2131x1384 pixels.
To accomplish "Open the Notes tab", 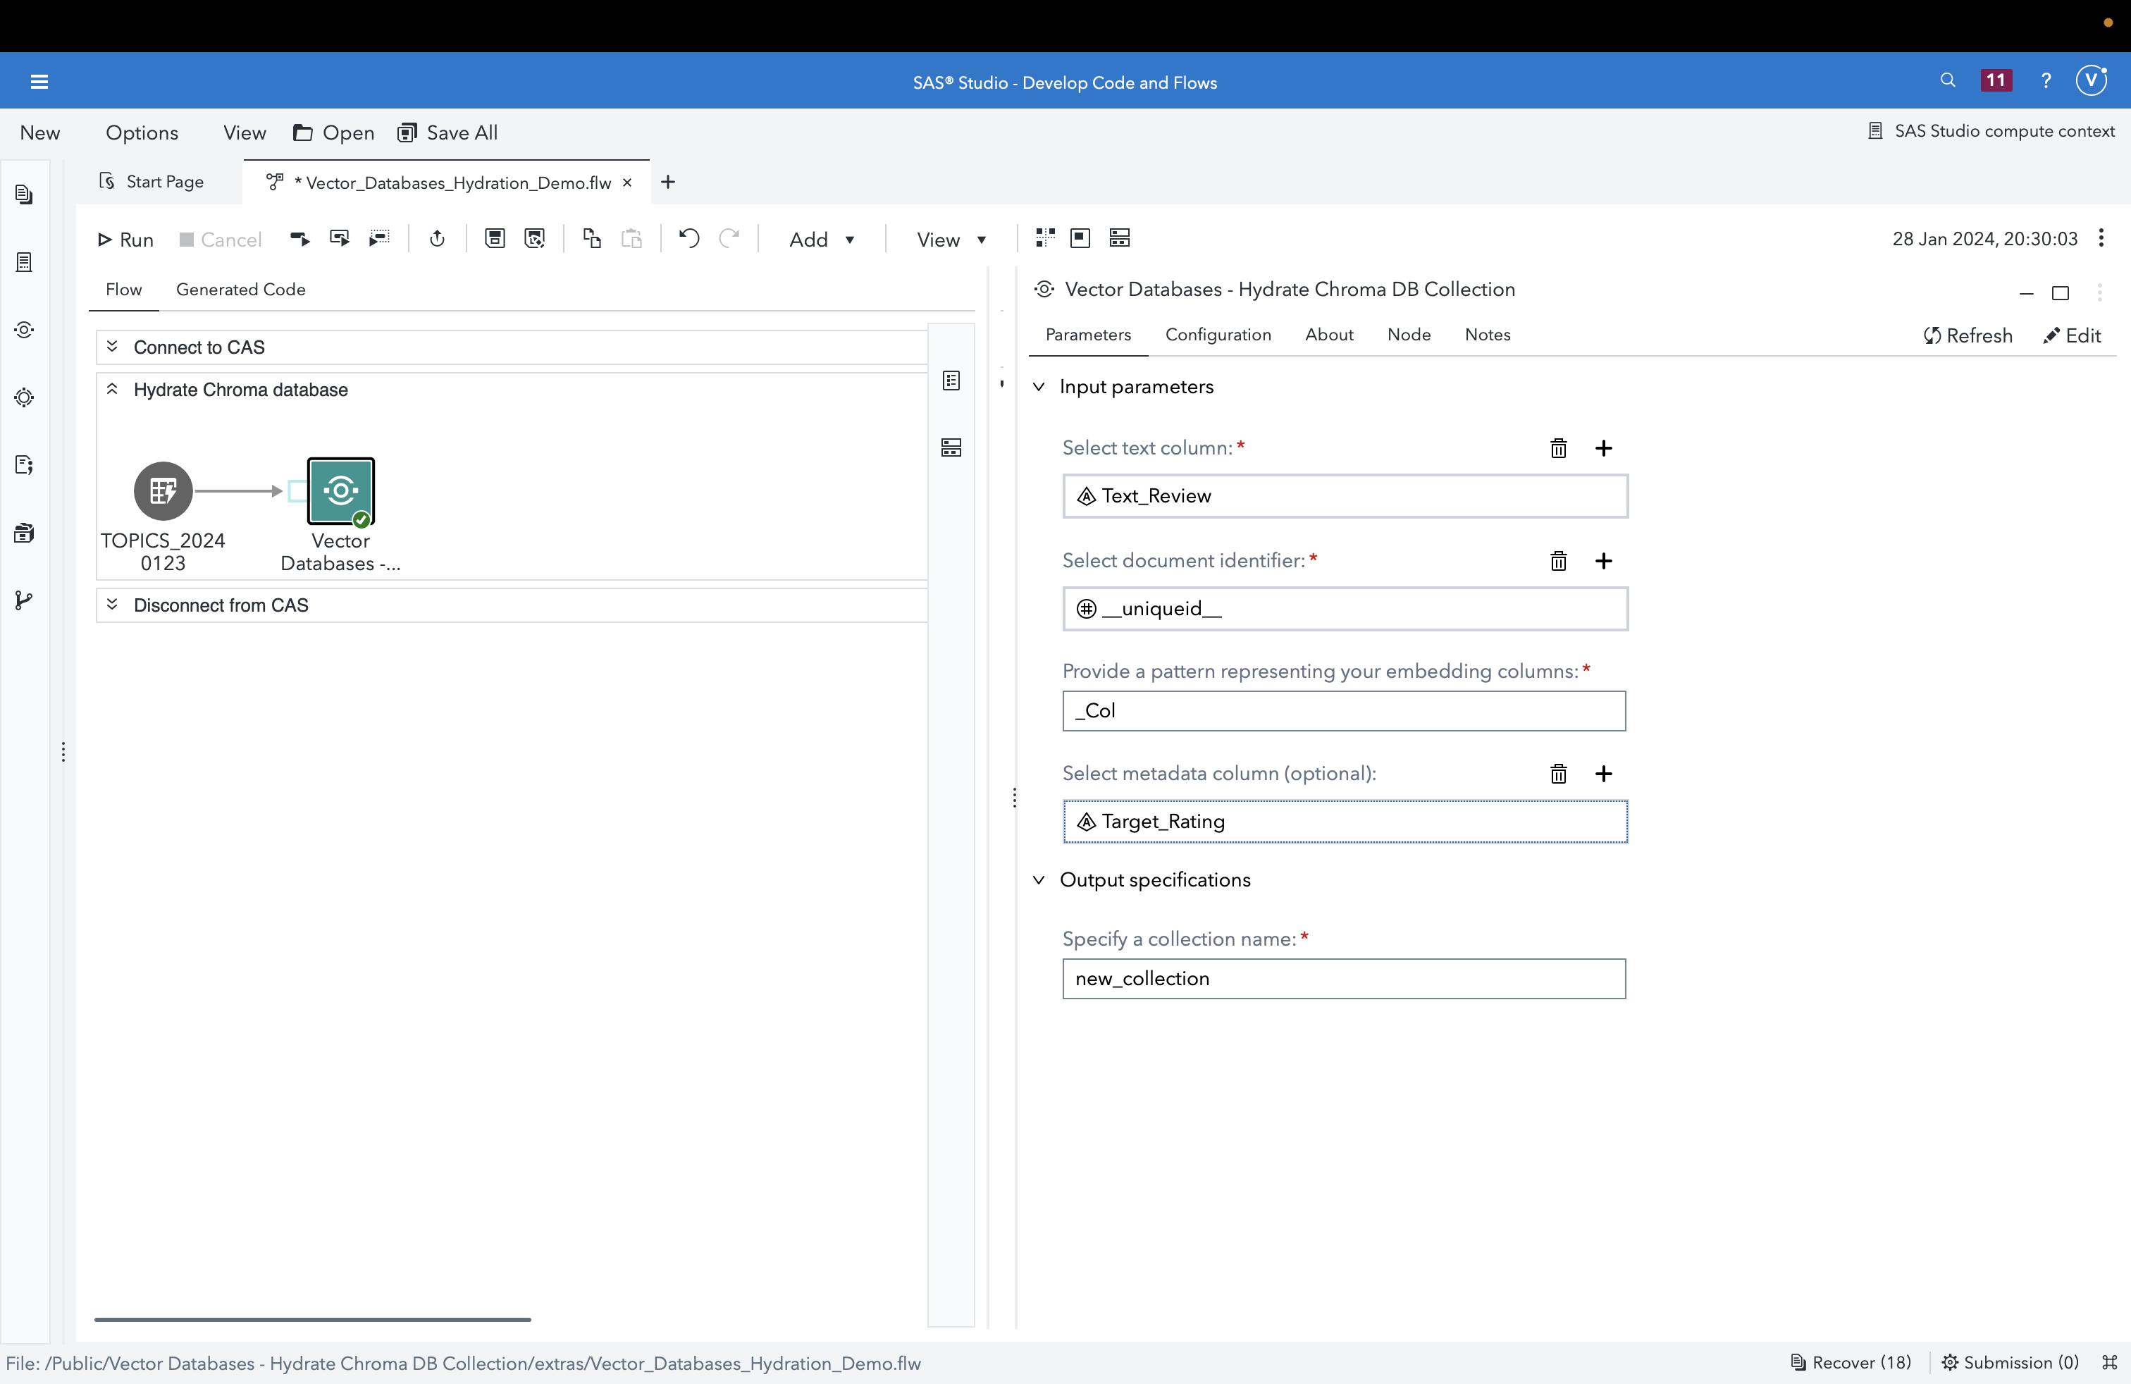I will tap(1487, 334).
